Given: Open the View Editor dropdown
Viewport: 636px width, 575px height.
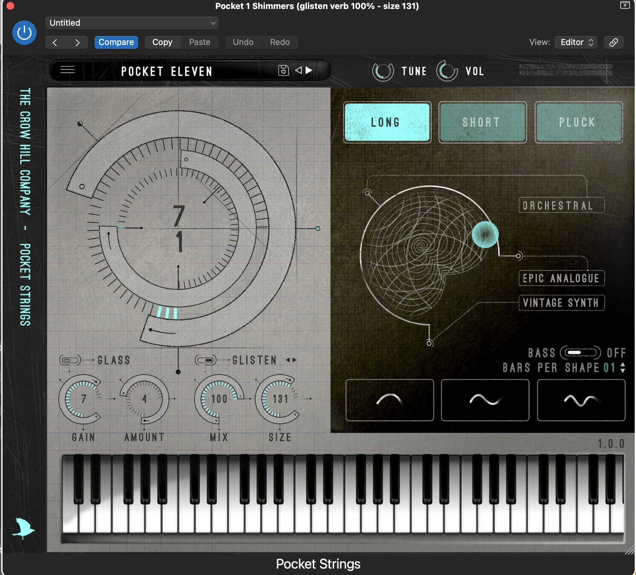Looking at the screenshot, I should click(x=576, y=42).
